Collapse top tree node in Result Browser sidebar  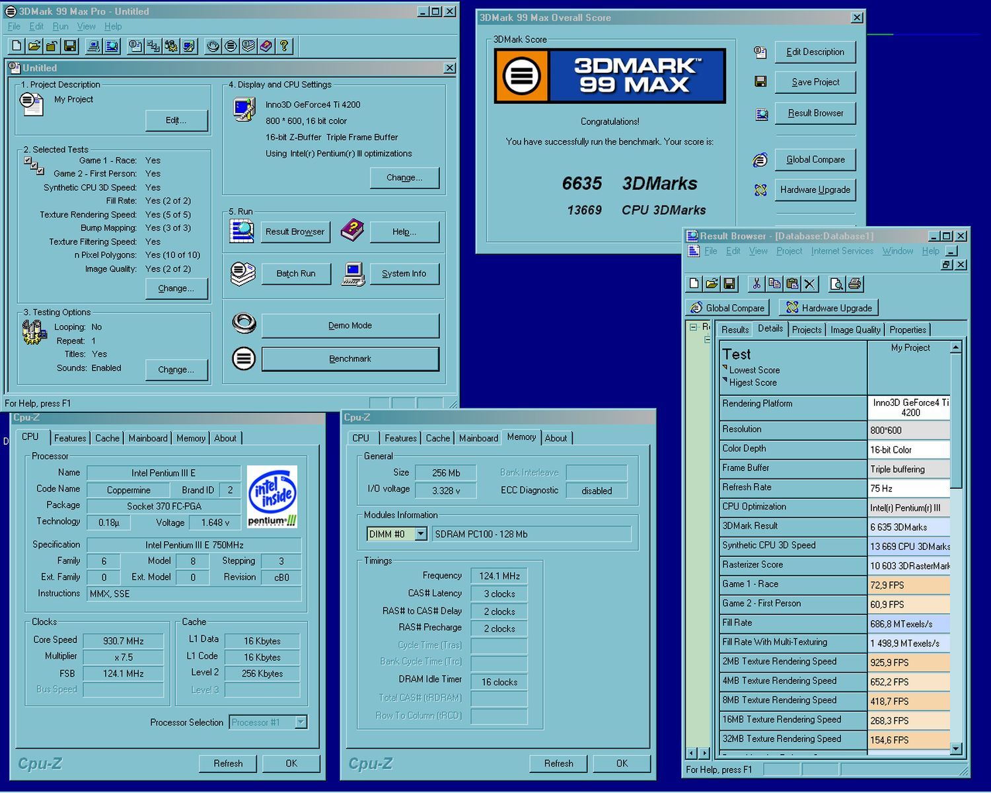coord(693,327)
